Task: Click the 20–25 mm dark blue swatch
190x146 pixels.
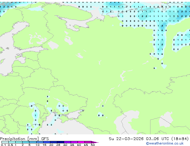Action: pos(53,142)
